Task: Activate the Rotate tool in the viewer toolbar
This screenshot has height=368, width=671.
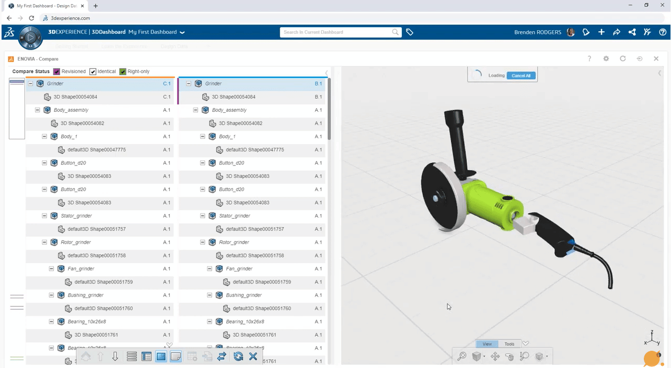Action: pyautogui.click(x=508, y=356)
